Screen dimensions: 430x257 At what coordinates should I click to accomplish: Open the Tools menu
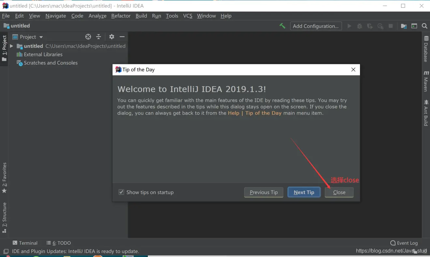pos(172,16)
